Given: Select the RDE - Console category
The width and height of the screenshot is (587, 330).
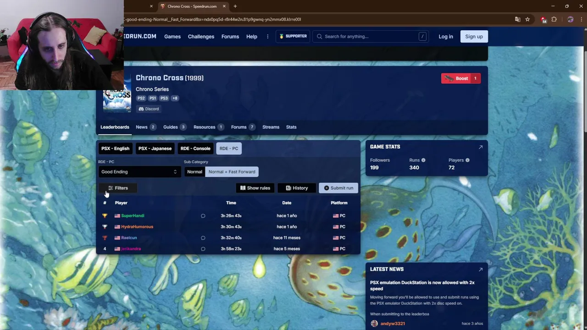Looking at the screenshot, I should click(x=195, y=148).
